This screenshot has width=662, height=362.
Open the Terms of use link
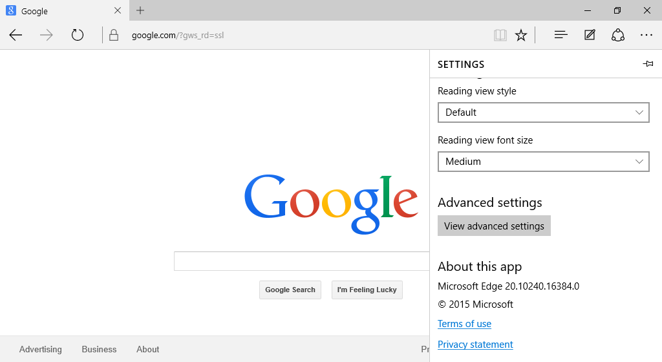click(x=464, y=324)
